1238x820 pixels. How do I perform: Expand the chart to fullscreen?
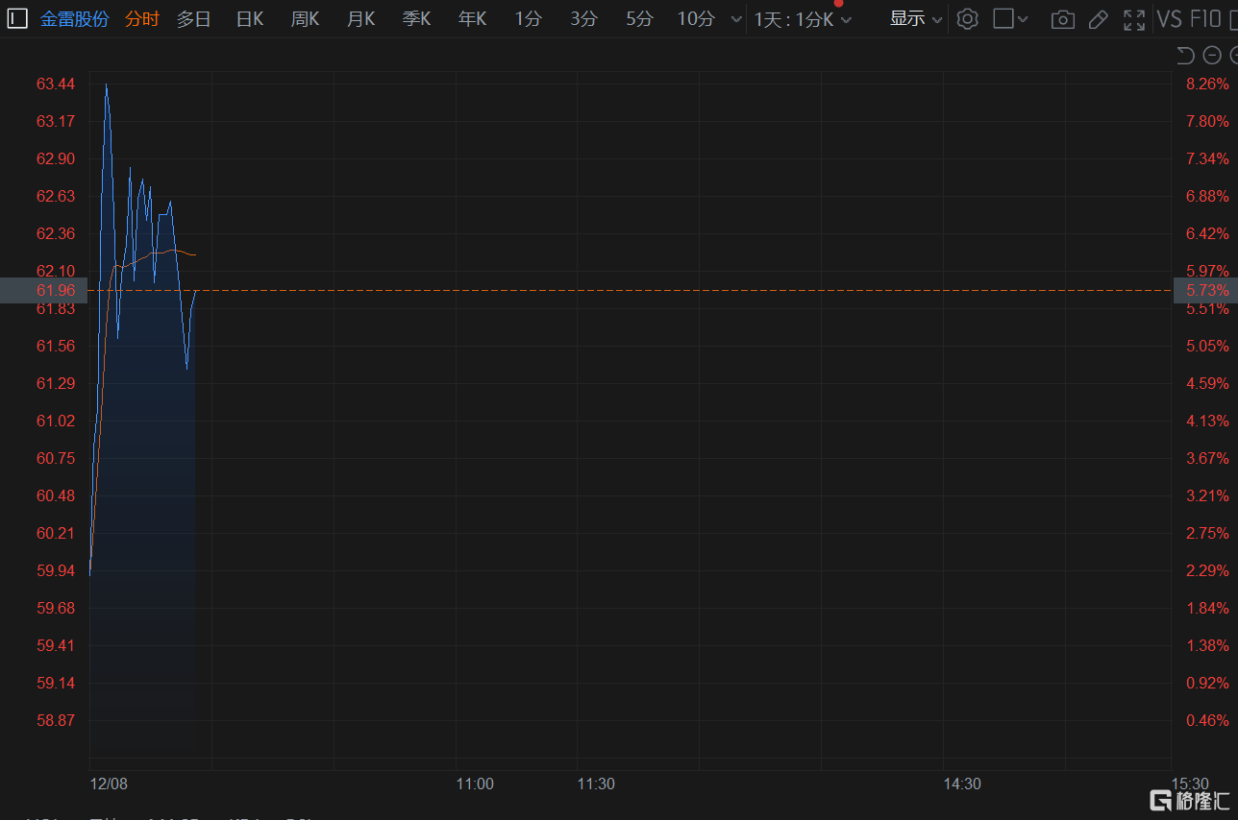(1134, 19)
